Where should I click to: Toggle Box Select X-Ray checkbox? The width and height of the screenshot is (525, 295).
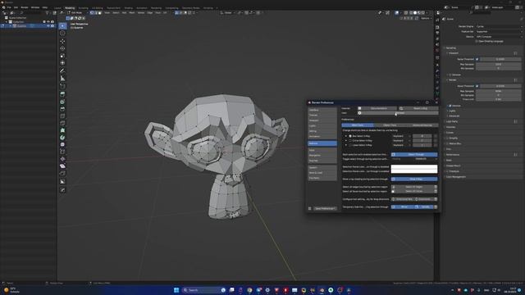tap(350, 136)
